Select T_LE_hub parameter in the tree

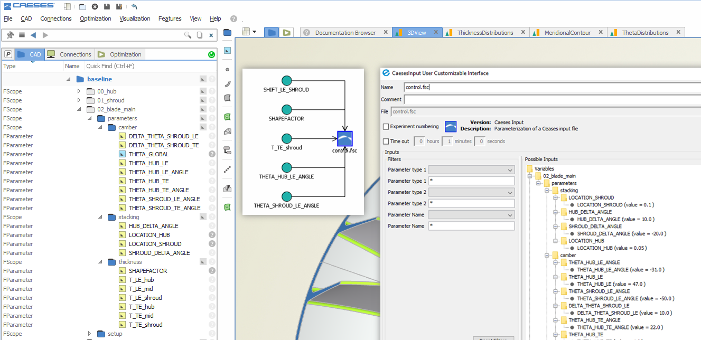pyautogui.click(x=142, y=280)
